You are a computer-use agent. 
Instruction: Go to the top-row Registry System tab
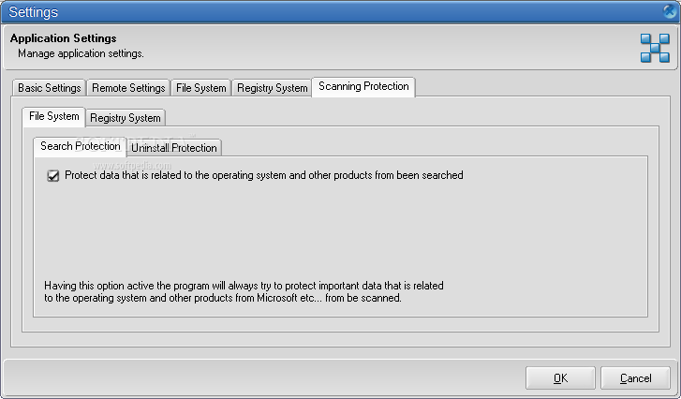tap(272, 88)
